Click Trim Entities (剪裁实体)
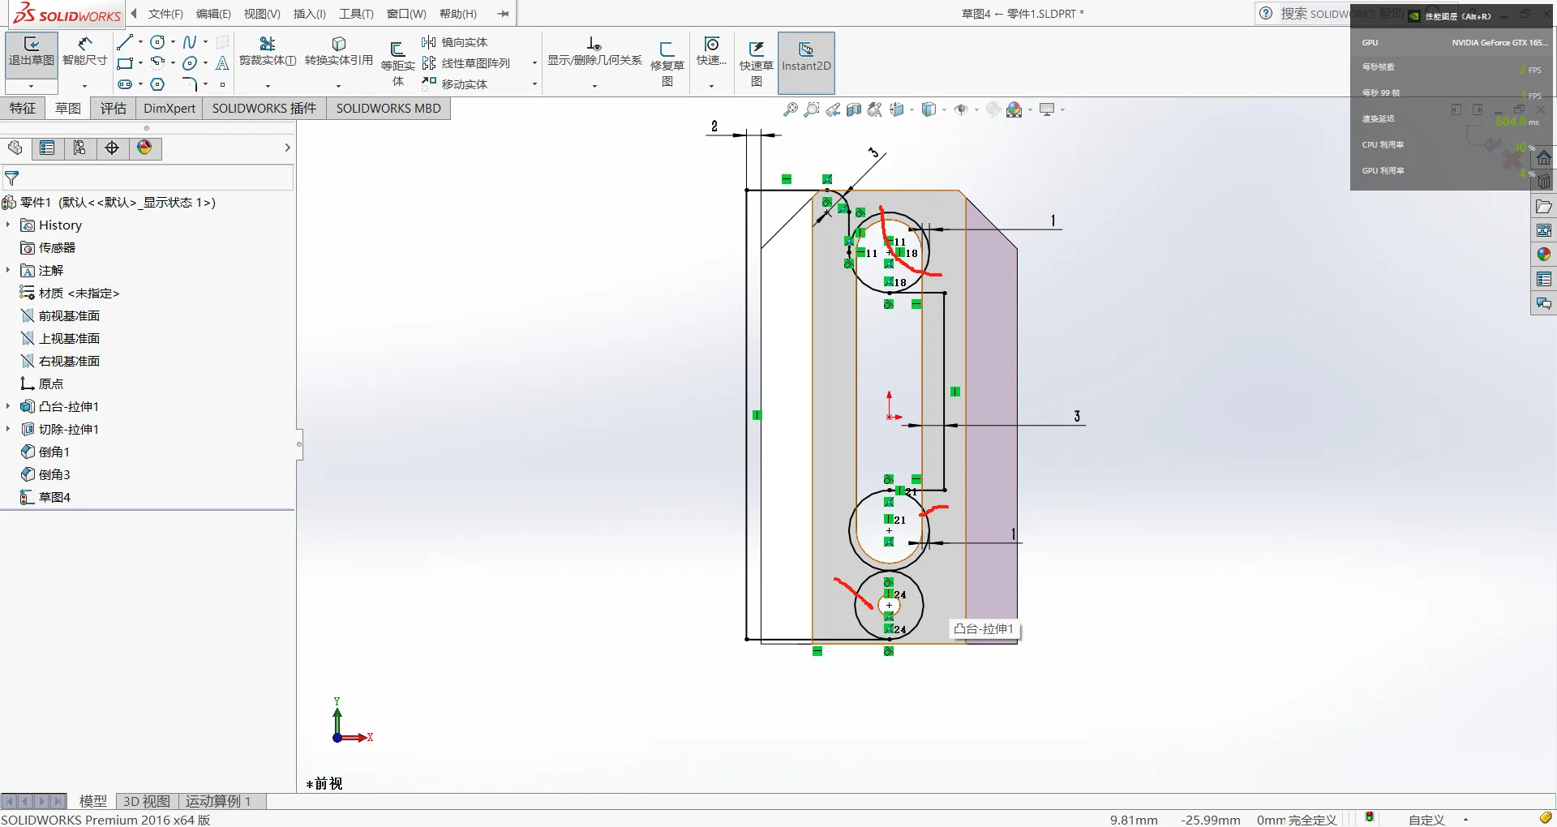1557x827 pixels. coord(268,50)
